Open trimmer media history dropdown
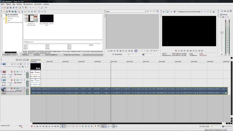The image size is (233, 131). coord(145,11)
